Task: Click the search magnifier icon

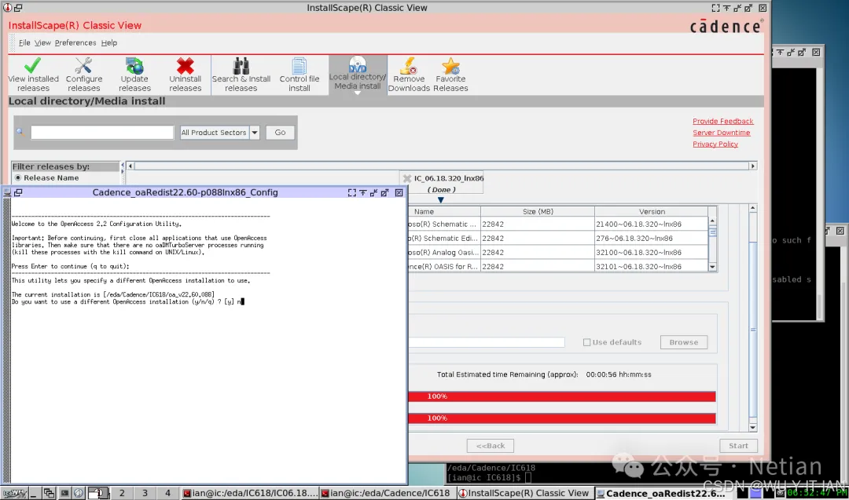Action: (20, 132)
